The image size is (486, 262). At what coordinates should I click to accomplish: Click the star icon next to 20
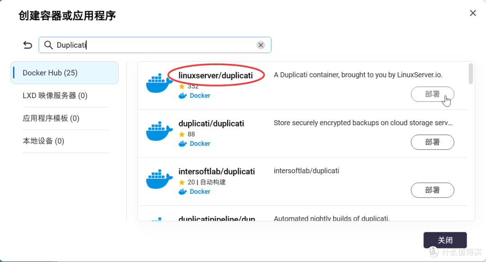tap(182, 182)
